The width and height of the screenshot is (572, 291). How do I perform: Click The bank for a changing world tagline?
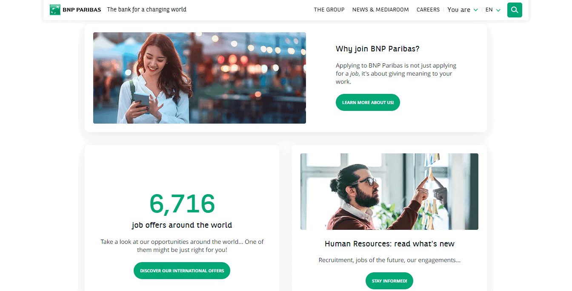pos(147,9)
